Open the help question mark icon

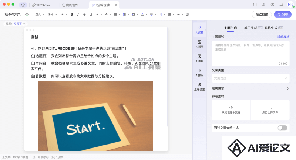272,4
